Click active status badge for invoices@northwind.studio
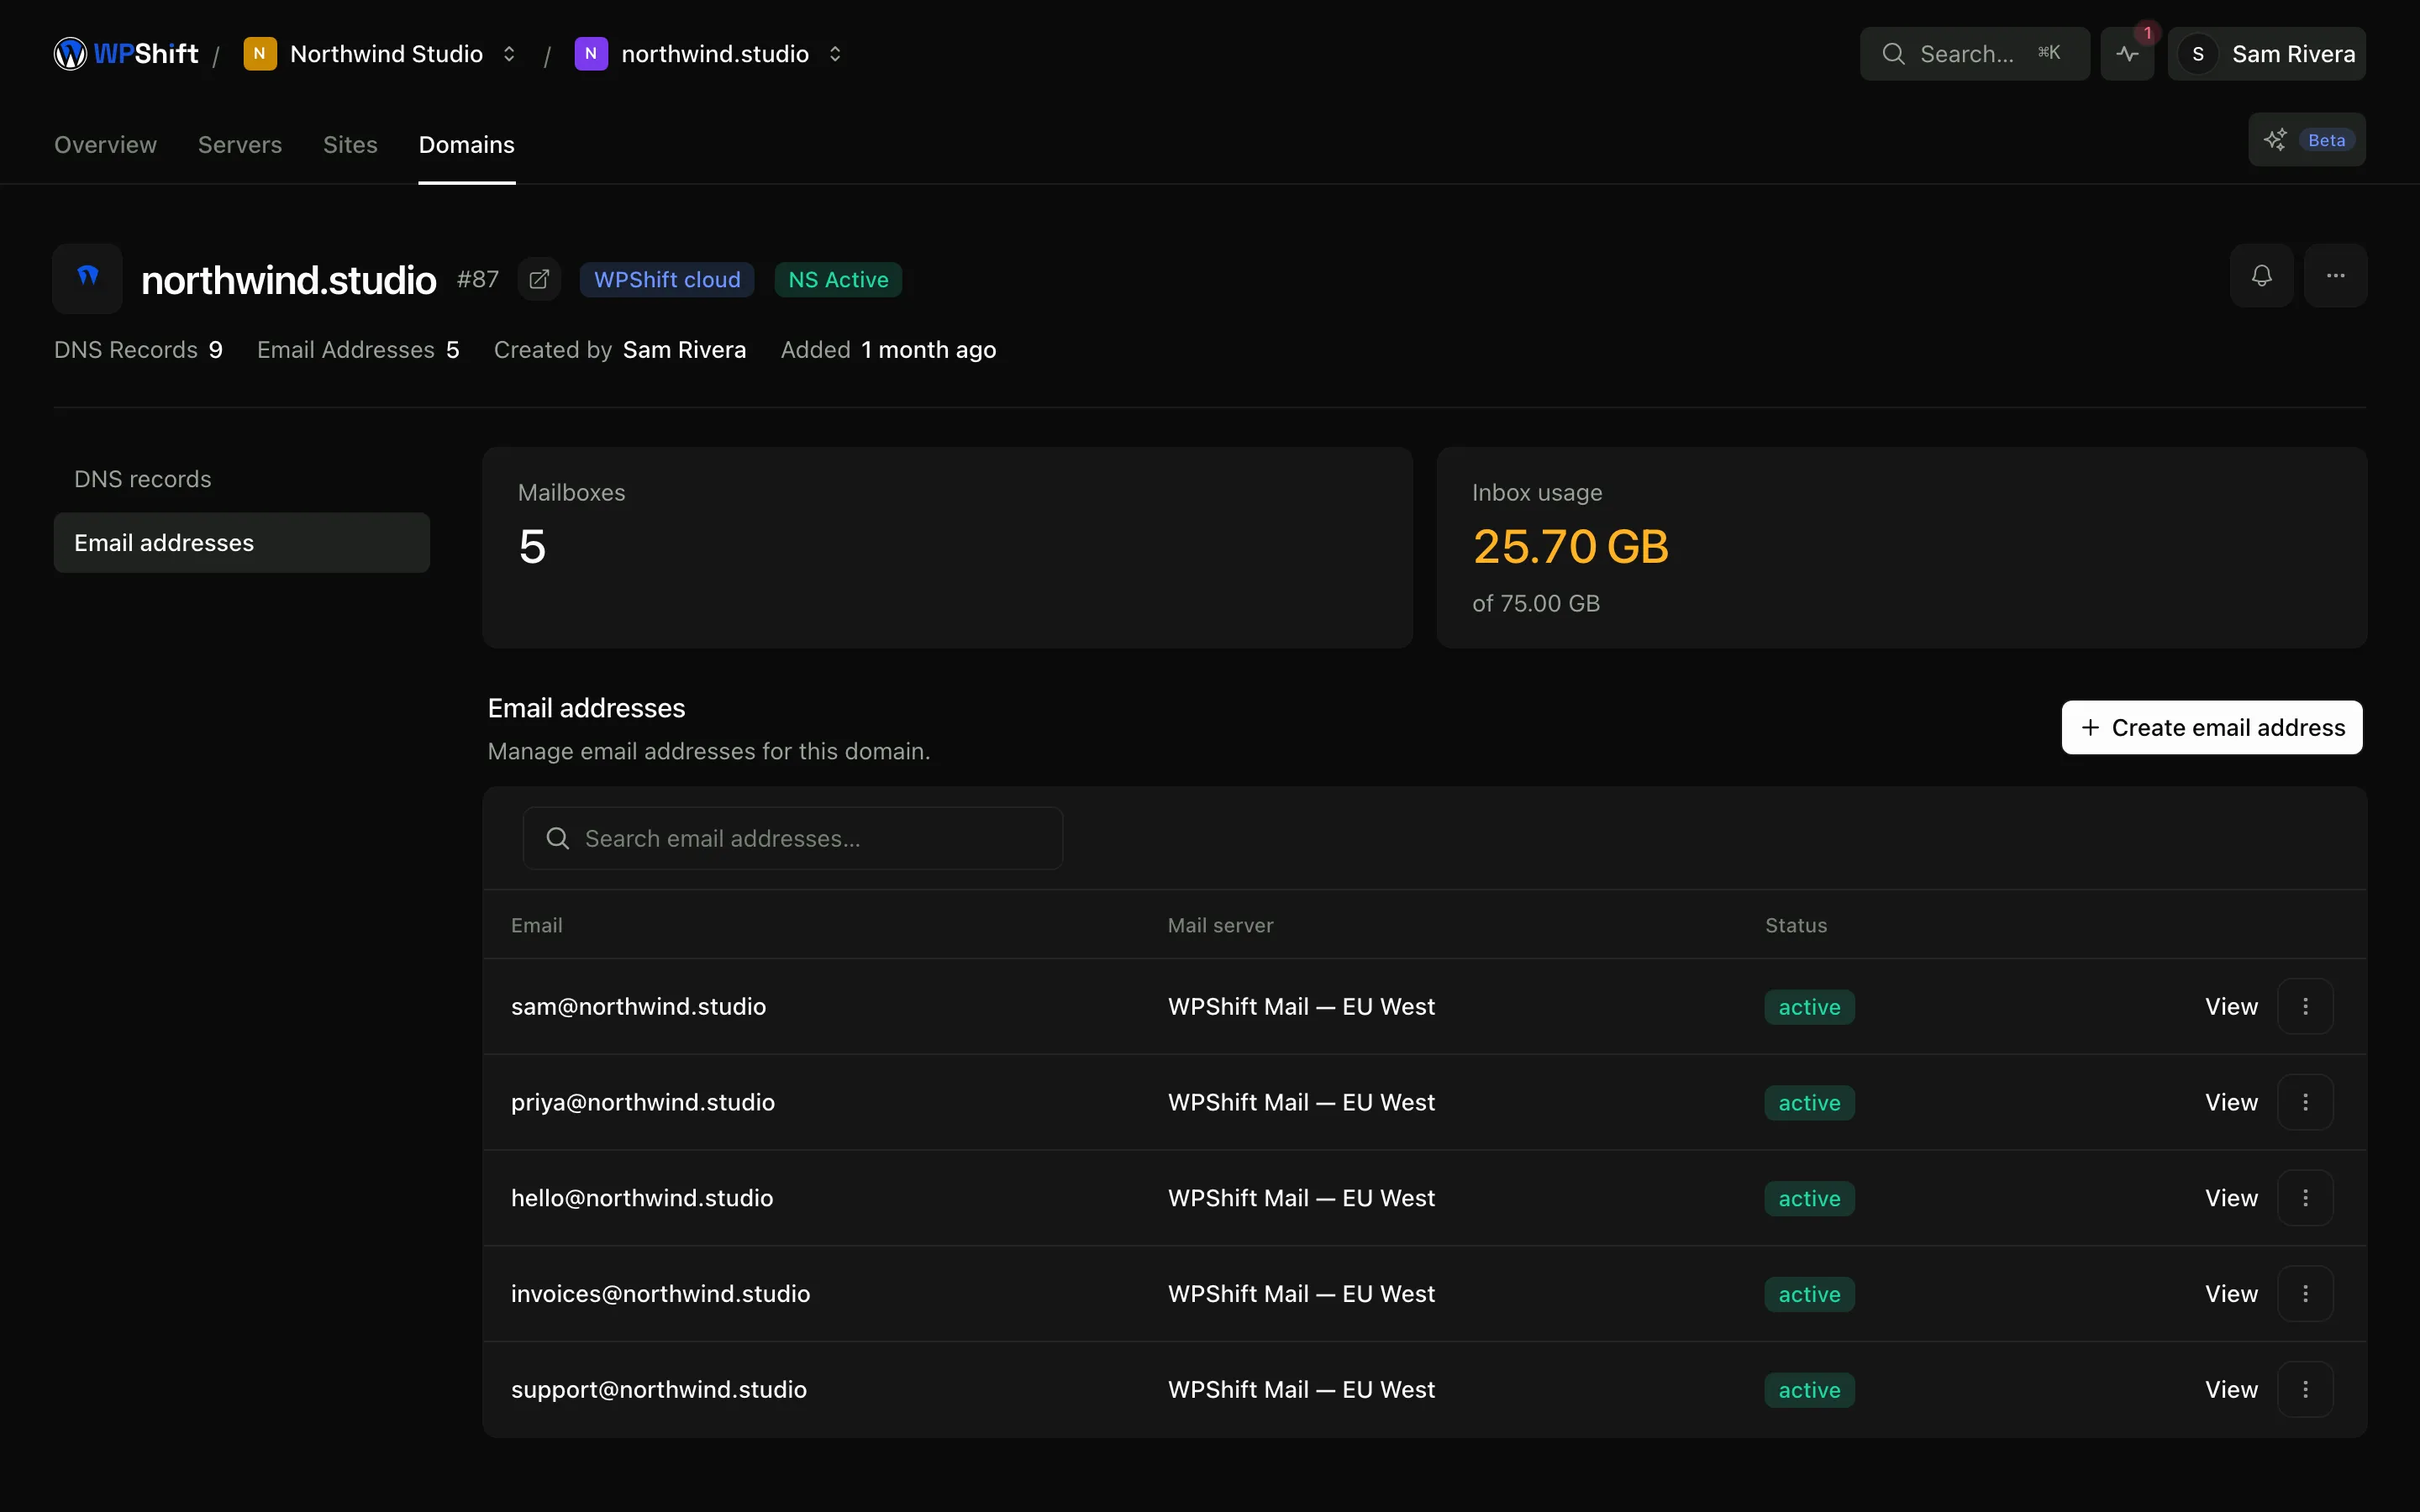 pos(1810,1294)
